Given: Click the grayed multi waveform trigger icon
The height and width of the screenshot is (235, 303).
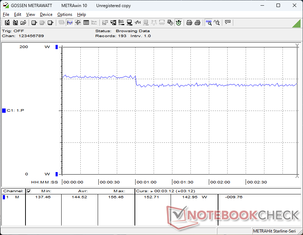Looking at the screenshot, I should point(162,23).
